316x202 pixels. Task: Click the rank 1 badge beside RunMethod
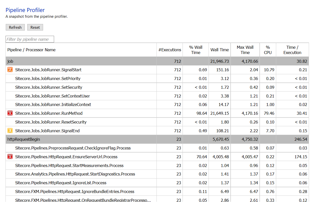click(10, 113)
